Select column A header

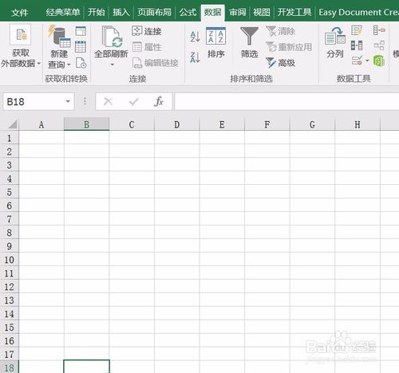point(41,124)
